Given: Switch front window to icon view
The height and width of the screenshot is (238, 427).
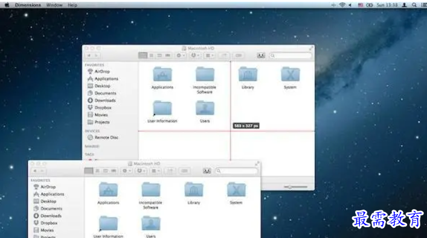Looking at the screenshot, I should tap(89, 171).
